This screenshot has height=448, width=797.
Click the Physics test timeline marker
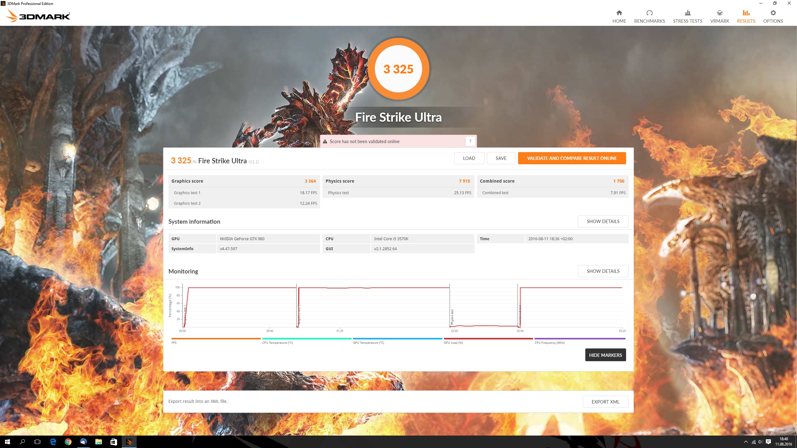click(x=452, y=317)
